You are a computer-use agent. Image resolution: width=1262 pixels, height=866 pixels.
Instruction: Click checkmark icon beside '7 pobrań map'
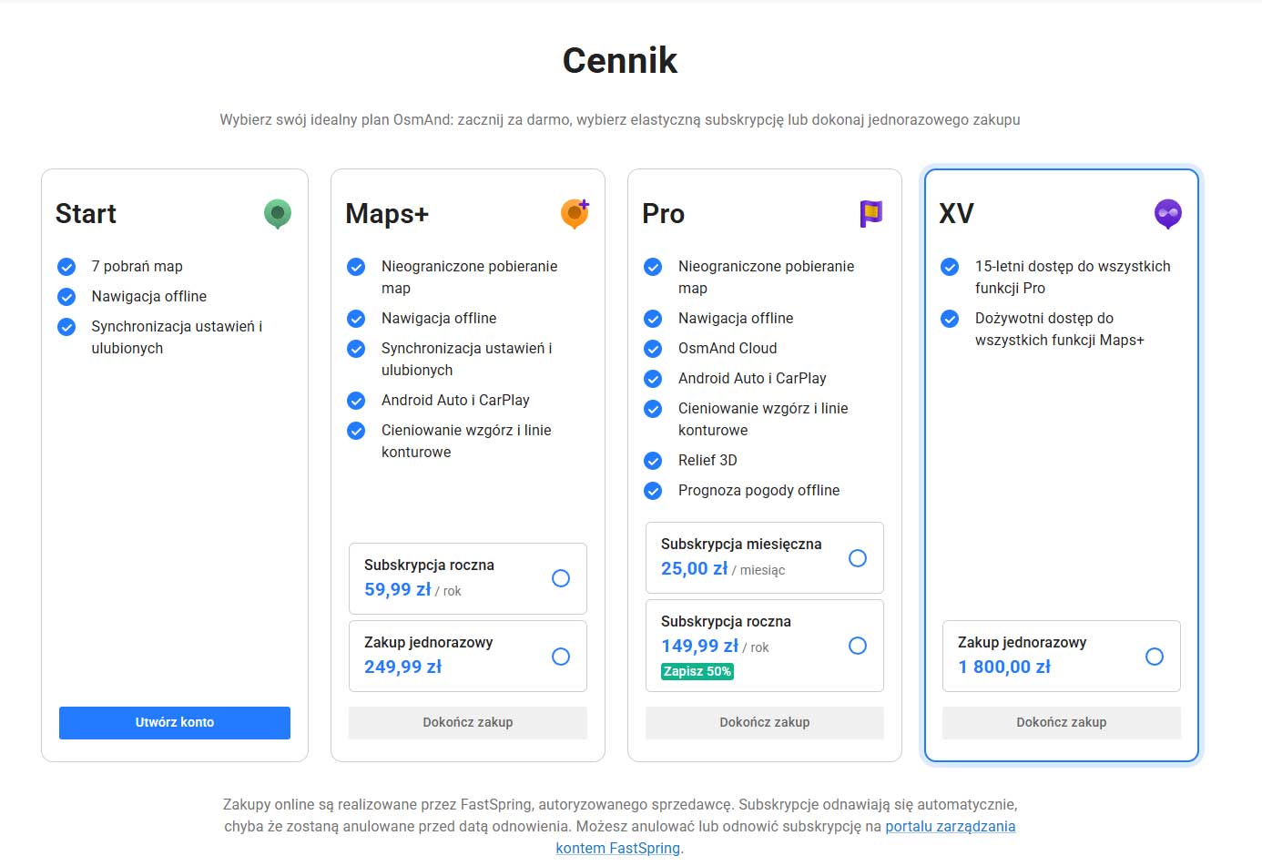(66, 267)
